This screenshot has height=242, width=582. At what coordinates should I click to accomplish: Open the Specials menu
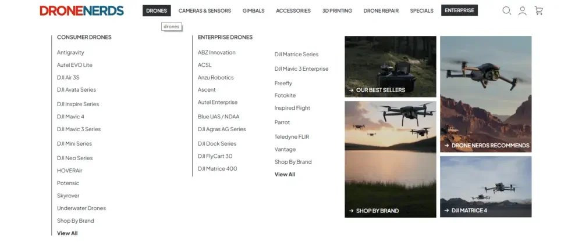coord(421,10)
